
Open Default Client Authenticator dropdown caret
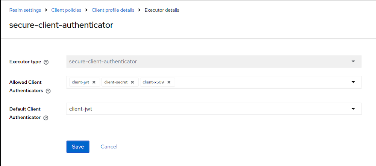353,109
